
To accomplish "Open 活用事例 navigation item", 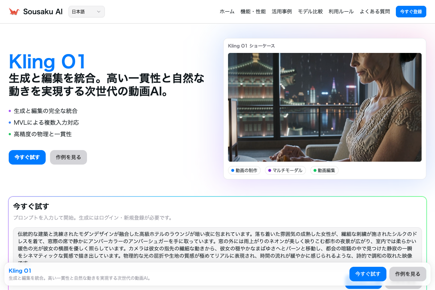I will coord(282,12).
